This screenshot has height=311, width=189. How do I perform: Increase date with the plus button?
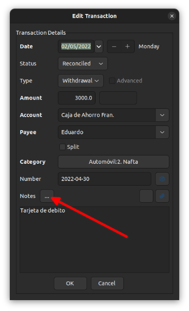[128, 47]
